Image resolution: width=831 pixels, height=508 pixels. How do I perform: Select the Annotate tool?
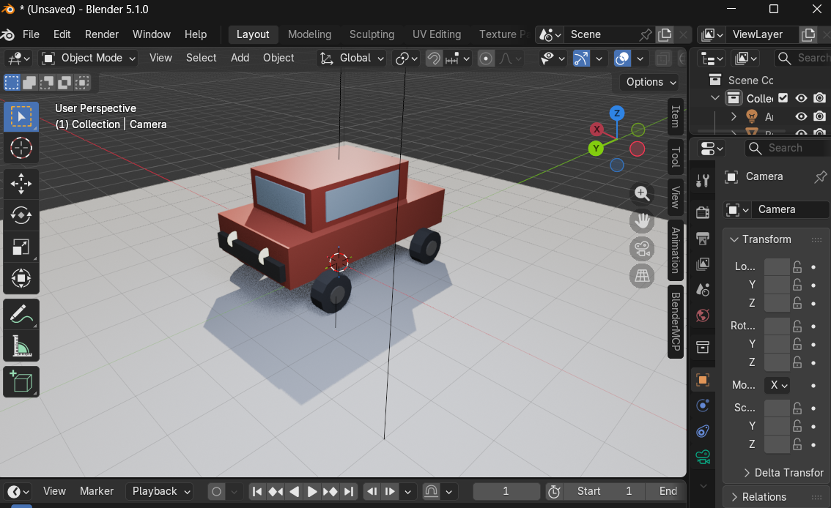tap(21, 314)
